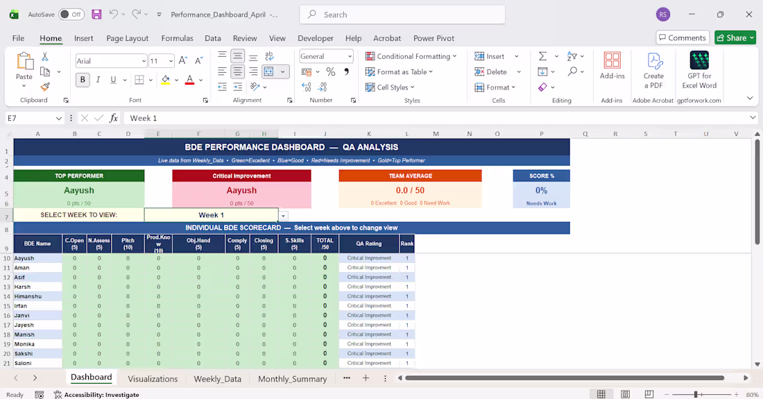763x399 pixels.
Task: Toggle Middle Align vertical alignment
Action: tap(237, 56)
